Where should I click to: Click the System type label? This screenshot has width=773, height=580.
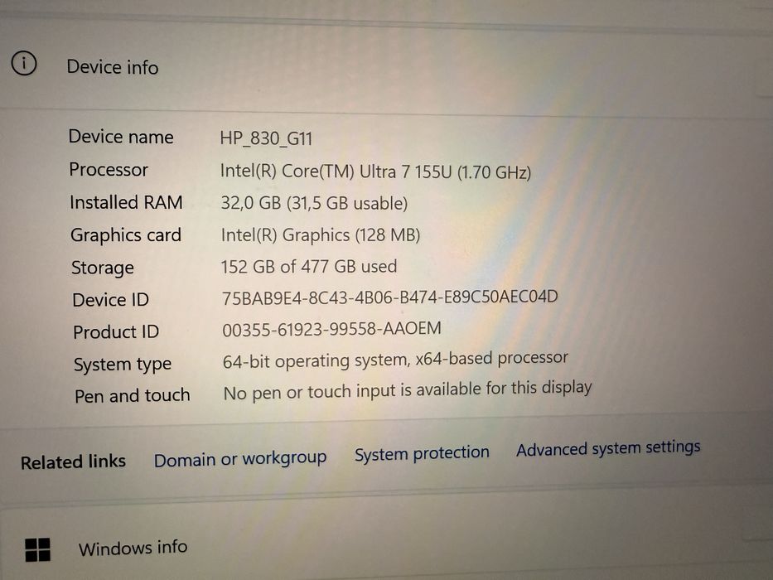tap(123, 365)
